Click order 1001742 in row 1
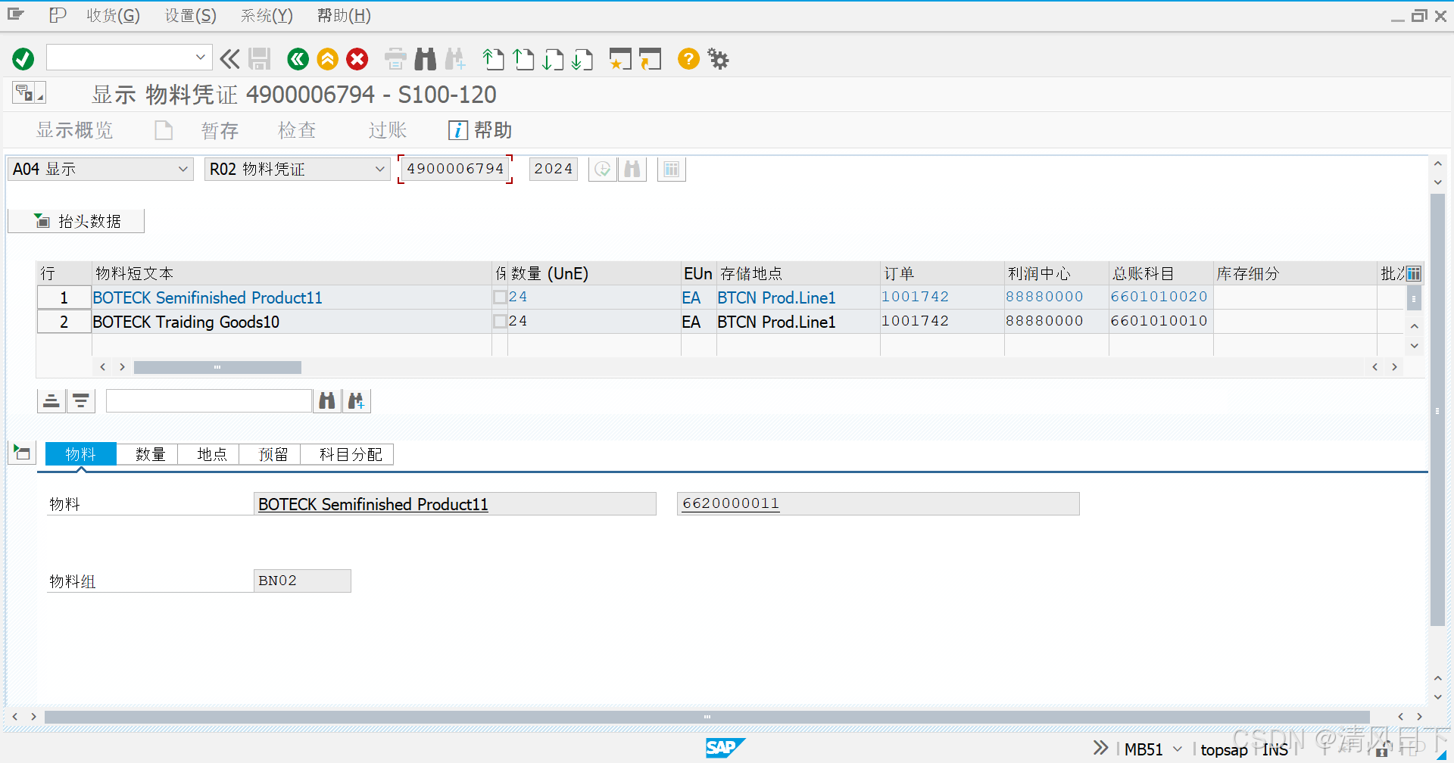This screenshot has height=763, width=1454. pos(915,297)
